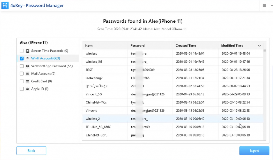Screen dimensions: 273x160
Task: Select the 'TP-LINK_5G_856C' item row
Action: pyautogui.click(x=173, y=127)
